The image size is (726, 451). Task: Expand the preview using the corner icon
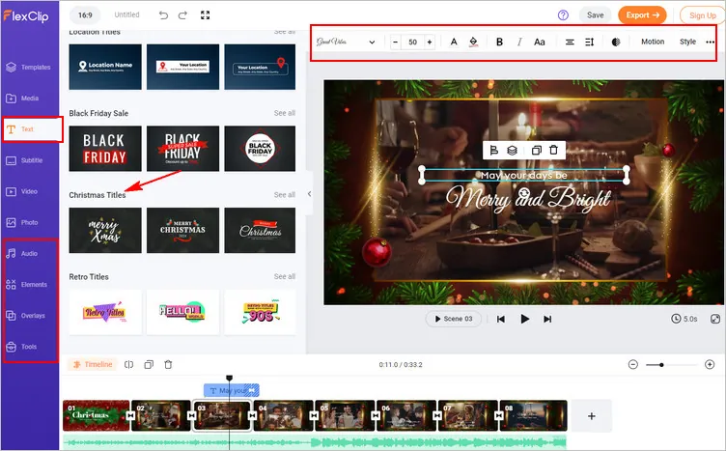click(715, 319)
